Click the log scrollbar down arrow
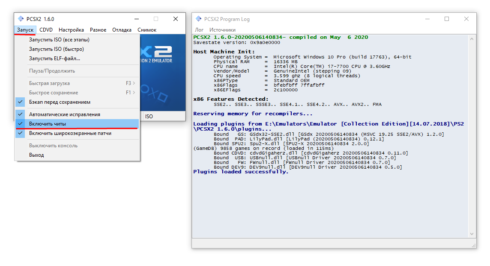This screenshot has height=266, width=490. click(472, 234)
